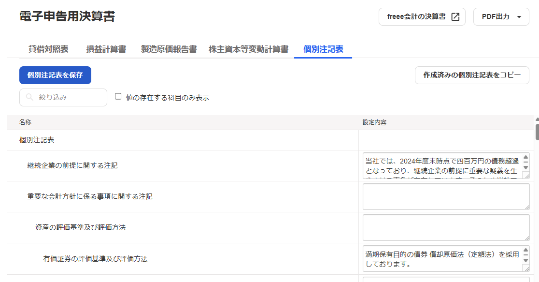Click the 個別注記表 row label
This screenshot has height=282, width=539.
[37, 140]
